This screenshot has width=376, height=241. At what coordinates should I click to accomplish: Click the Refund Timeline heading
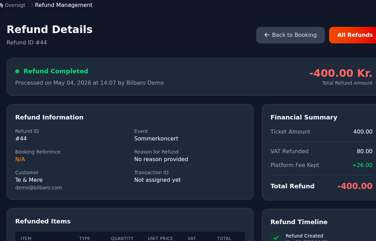pos(299,222)
